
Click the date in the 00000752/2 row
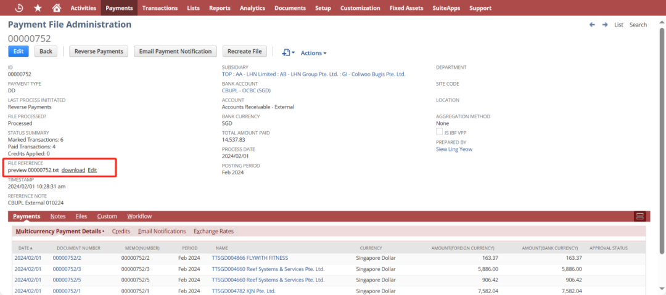click(28, 258)
